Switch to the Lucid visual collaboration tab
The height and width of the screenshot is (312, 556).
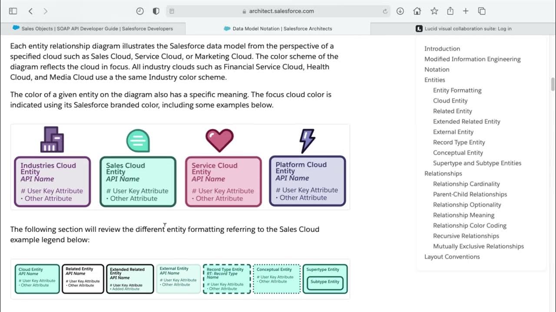463,29
